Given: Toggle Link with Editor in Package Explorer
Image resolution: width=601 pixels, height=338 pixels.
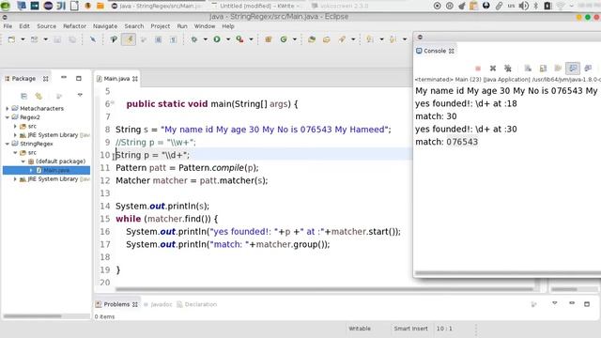Looking at the screenshot, I should pyautogui.click(x=39, y=96).
